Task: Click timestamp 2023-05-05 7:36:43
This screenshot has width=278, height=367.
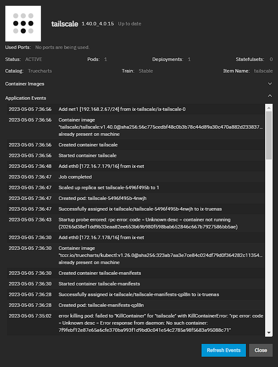Action: click(x=30, y=220)
